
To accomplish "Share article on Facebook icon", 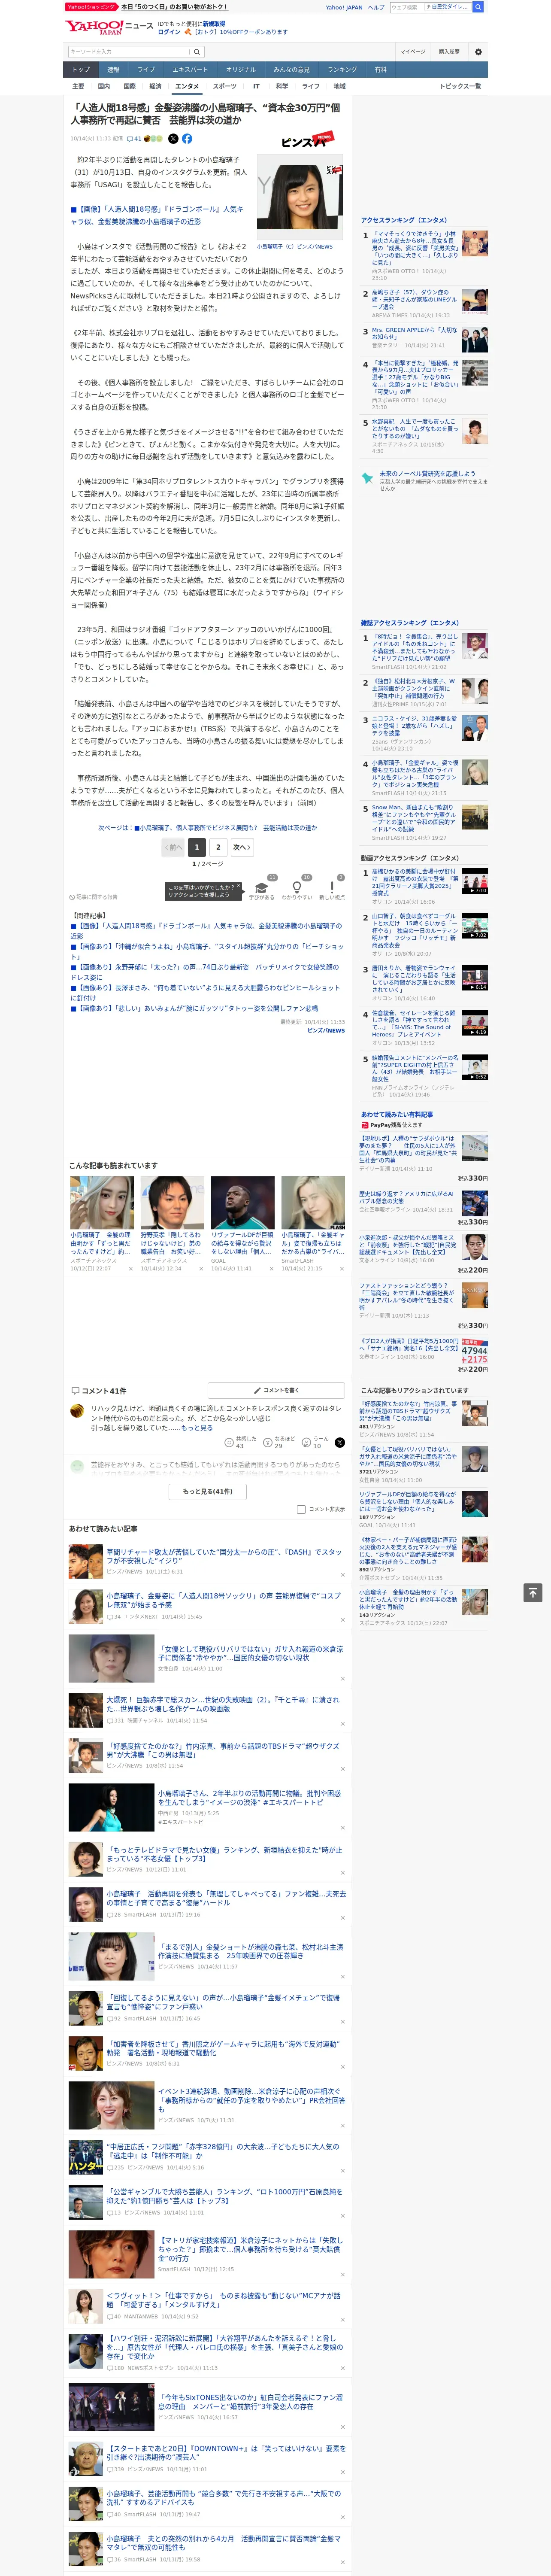I will [x=187, y=139].
